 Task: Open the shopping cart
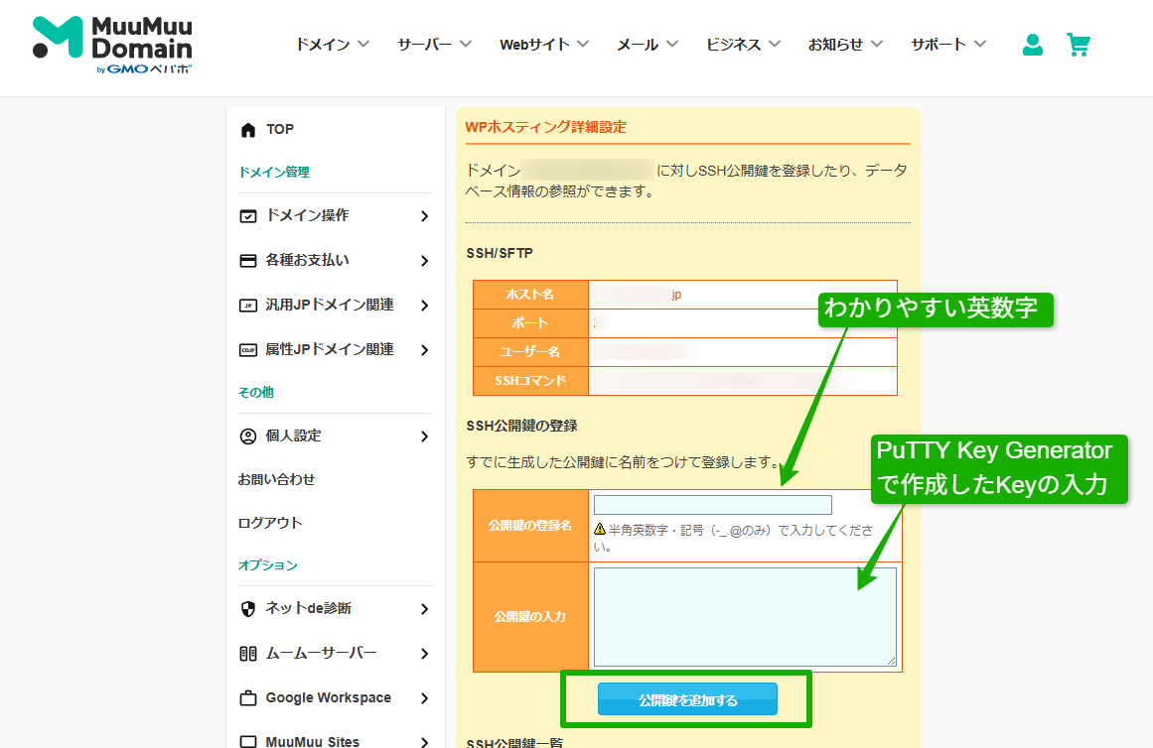coord(1079,45)
